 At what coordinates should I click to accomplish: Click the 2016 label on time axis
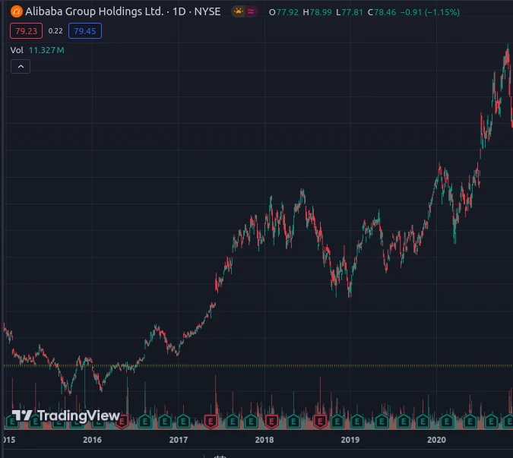(x=92, y=440)
